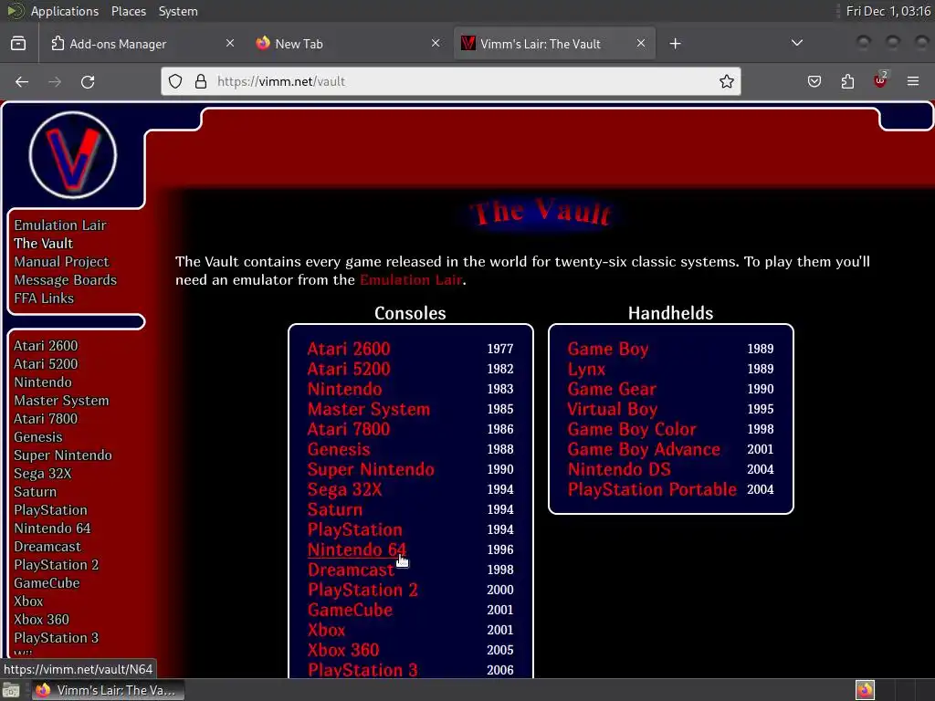Click the uBlock Origin extension icon

[880, 80]
